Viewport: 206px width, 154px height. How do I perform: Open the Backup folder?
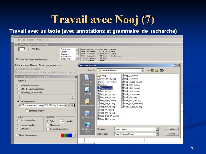[x=102, y=76]
